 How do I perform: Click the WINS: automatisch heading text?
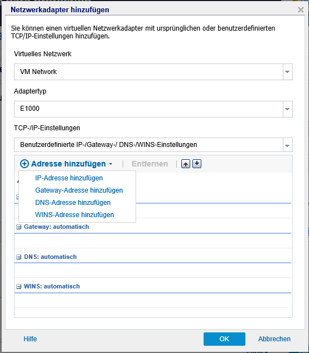click(x=52, y=286)
